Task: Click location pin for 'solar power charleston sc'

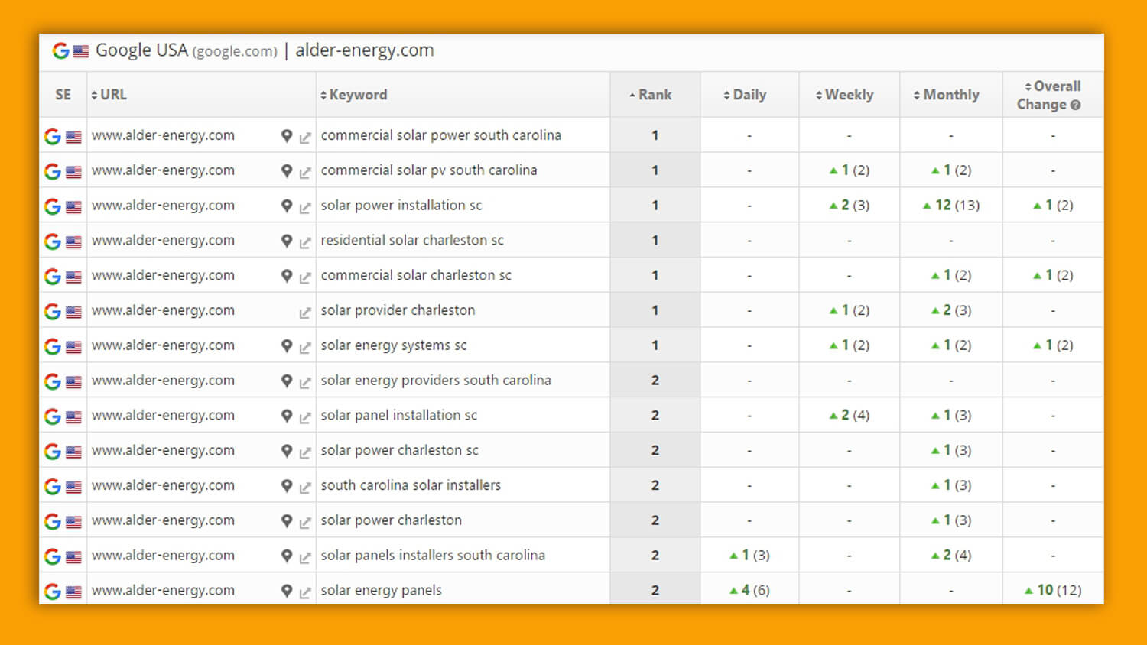Action: point(287,452)
